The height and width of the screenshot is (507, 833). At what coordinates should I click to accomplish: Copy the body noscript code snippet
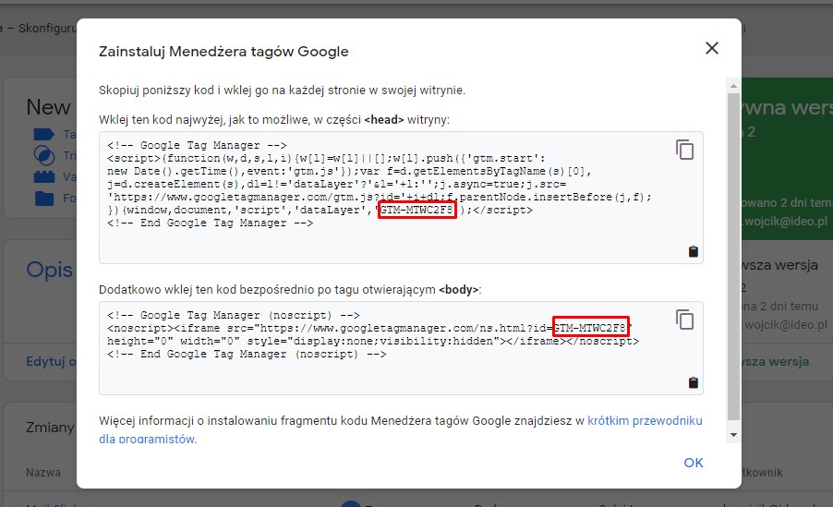click(x=684, y=320)
